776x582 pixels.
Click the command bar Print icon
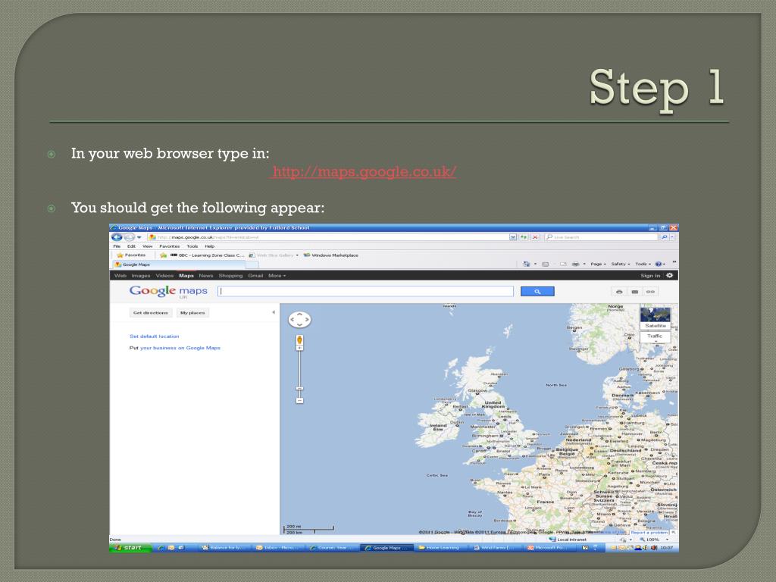tap(576, 264)
